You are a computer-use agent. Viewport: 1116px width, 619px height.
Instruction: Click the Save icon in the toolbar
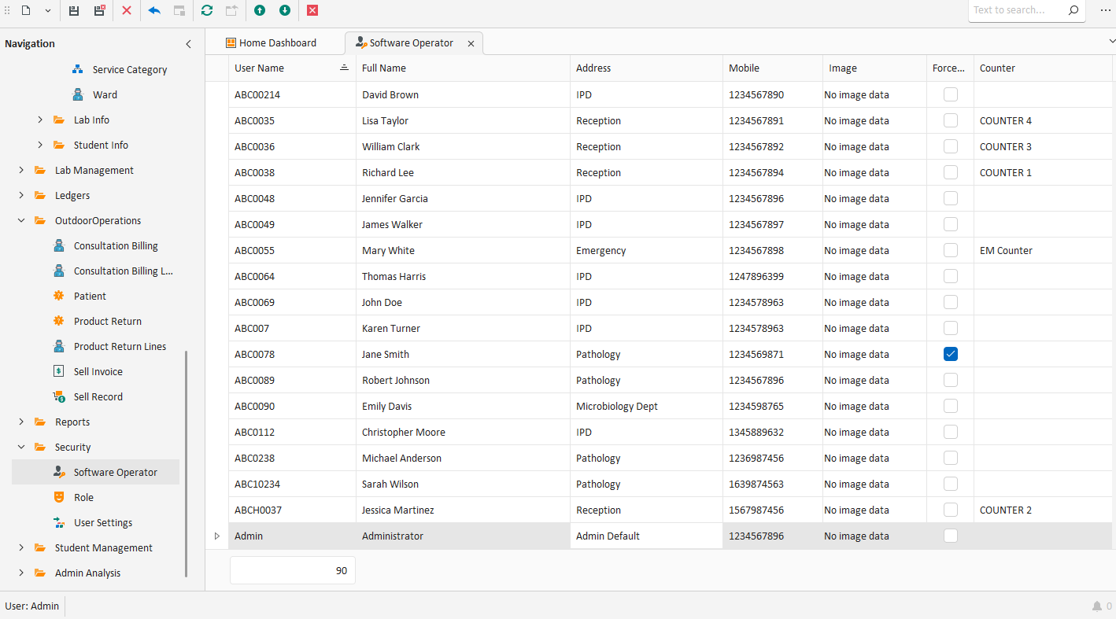[x=73, y=10]
